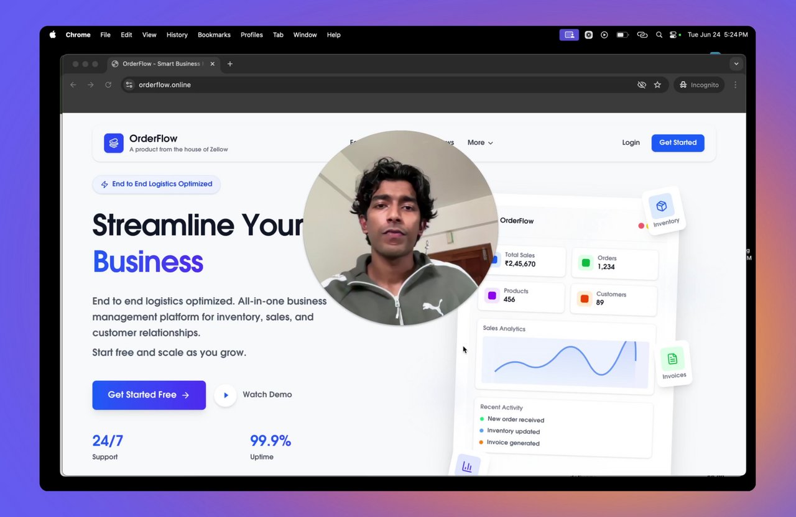
Task: Open Control Center in menu bar
Action: pyautogui.click(x=675, y=35)
